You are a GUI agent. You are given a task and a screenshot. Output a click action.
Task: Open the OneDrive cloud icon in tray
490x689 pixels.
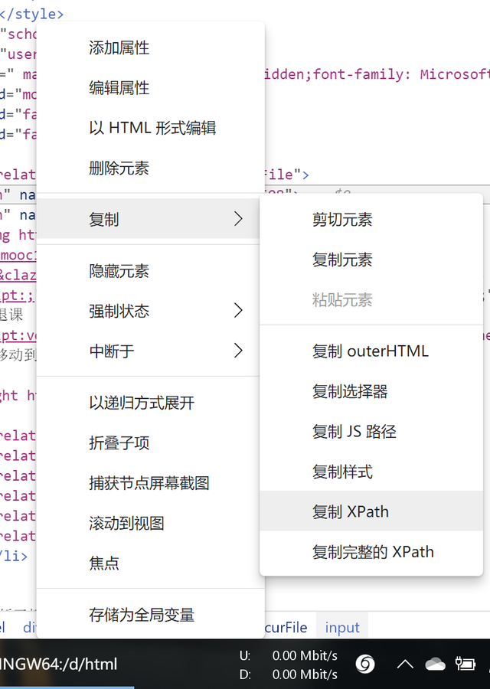435,663
